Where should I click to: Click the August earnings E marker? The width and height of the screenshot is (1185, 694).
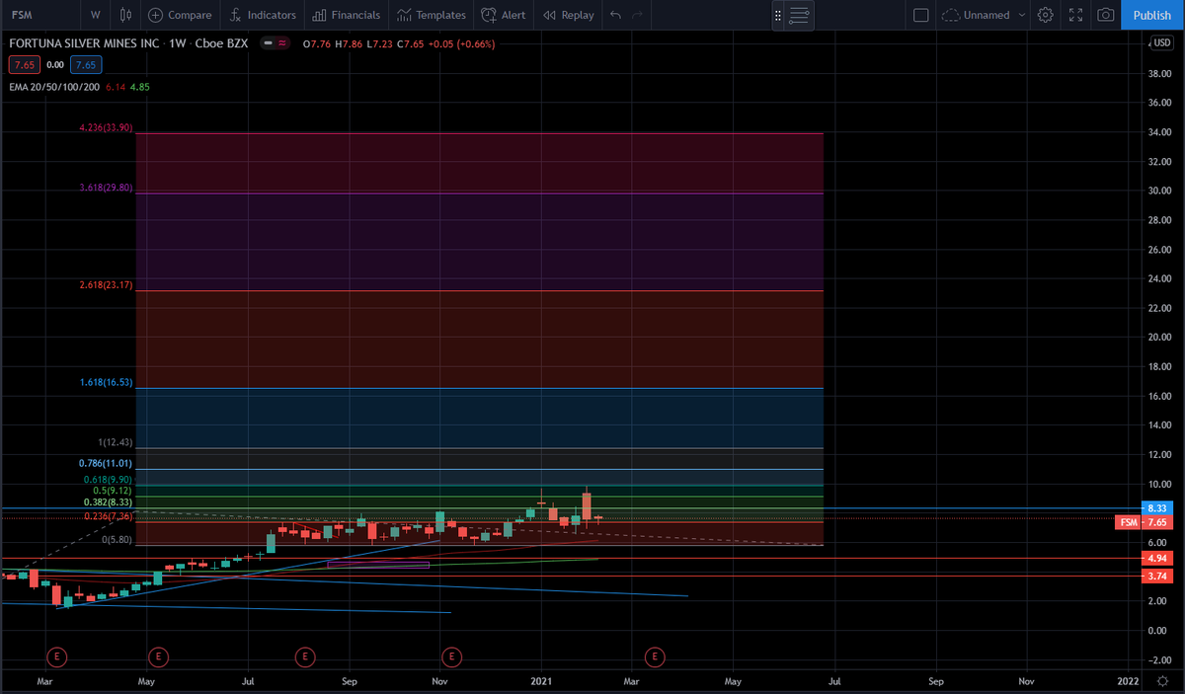tap(305, 655)
